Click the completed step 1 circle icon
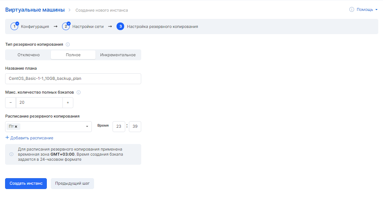Image resolution: width=383 pixels, height=201 pixels. [x=14, y=26]
